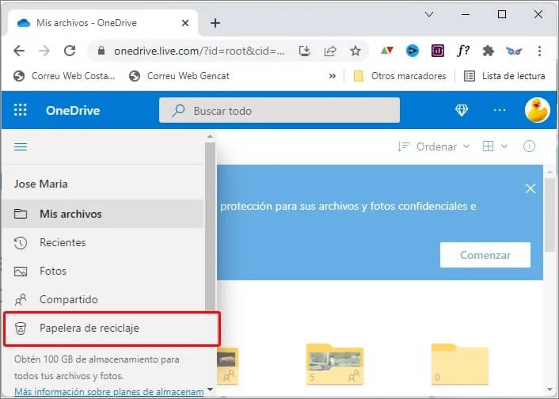Open a new browser tab
Screen dimensions: 559x399
pyautogui.click(x=215, y=23)
